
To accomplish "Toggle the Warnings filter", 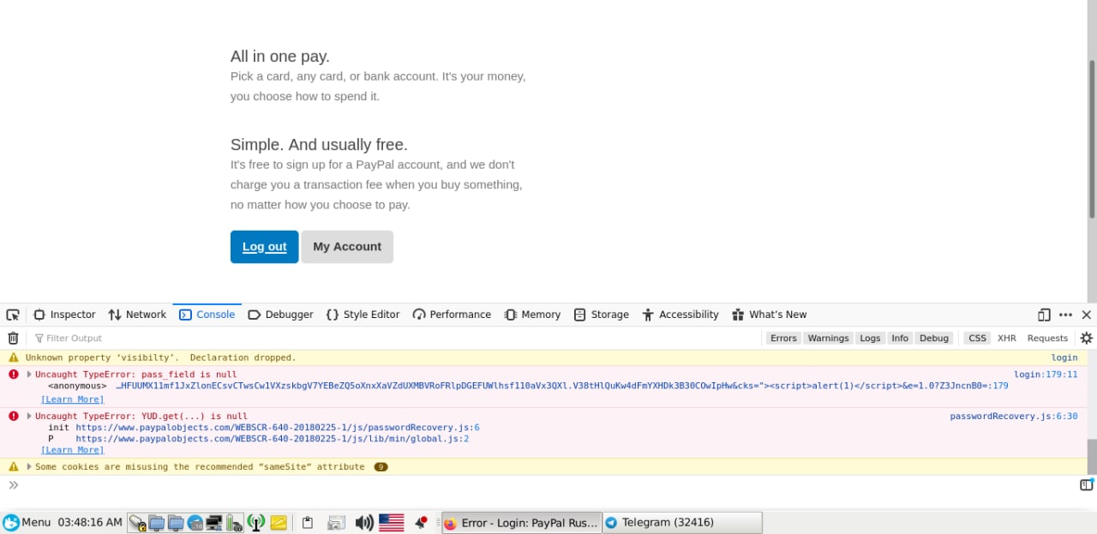I will point(828,338).
